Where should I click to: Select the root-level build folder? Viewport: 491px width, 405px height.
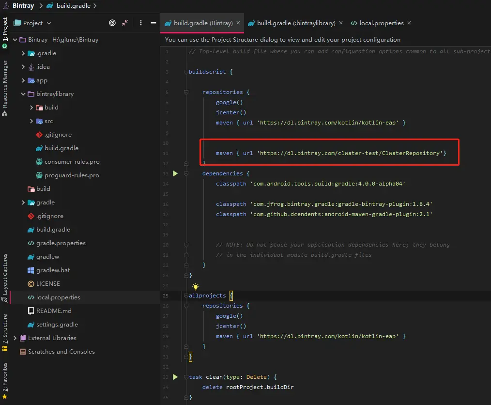(39, 189)
